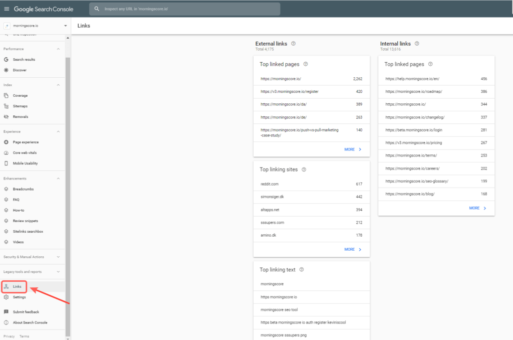Open Mobile Usability report
The image size is (513, 340).
tap(25, 163)
